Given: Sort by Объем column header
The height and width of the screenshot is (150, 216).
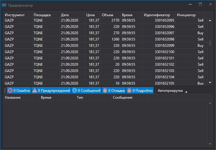Looking at the screenshot, I should pos(111,15).
